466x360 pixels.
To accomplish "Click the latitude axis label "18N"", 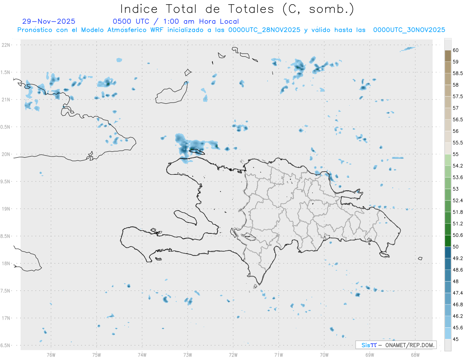I will [6, 264].
